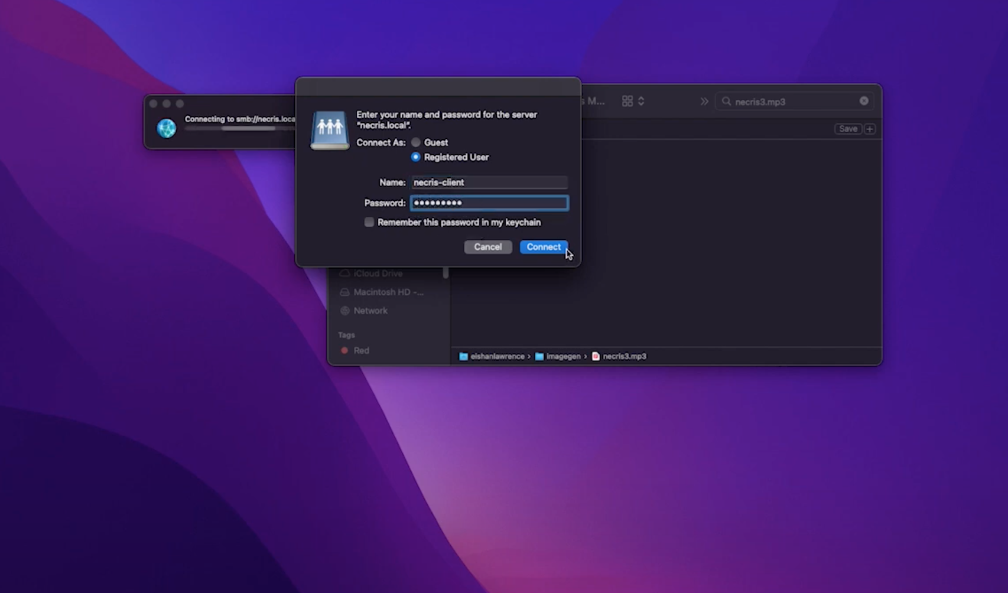The image size is (1008, 593).
Task: Expand Finder toolbar overflow chevrons
Action: 704,102
